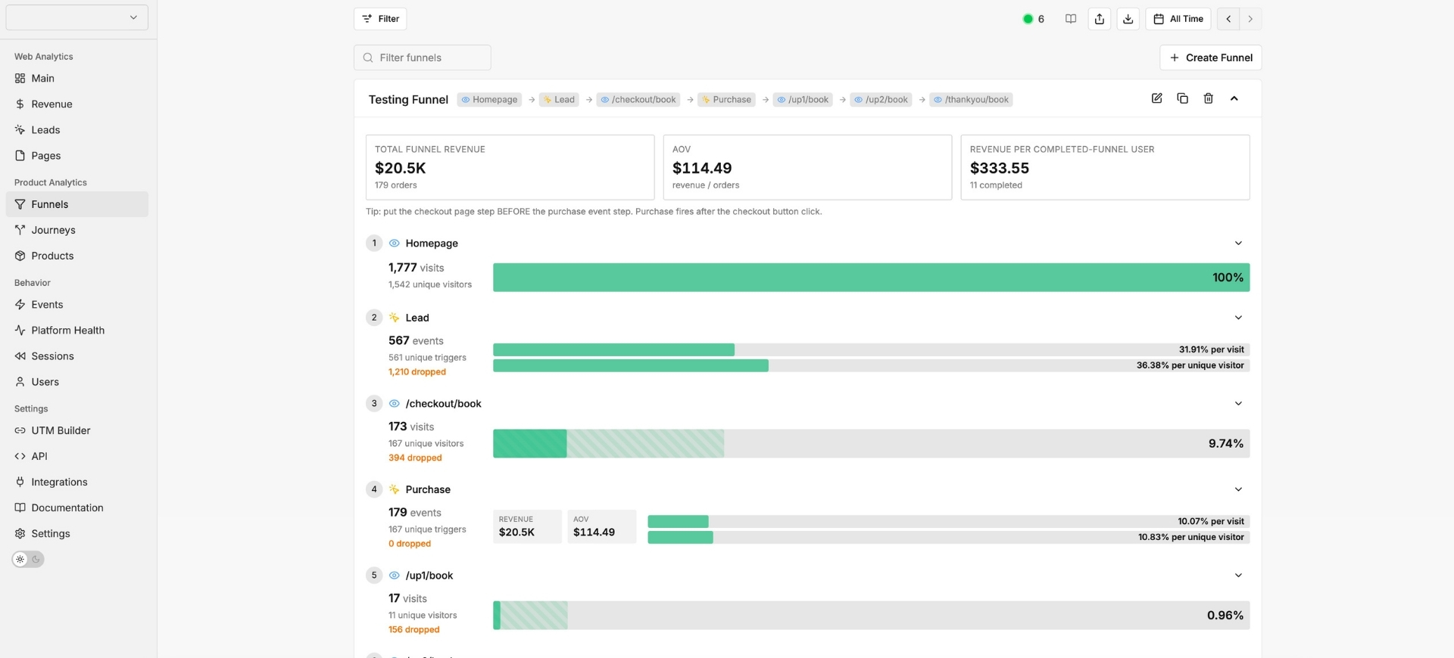Open Documentation in the sidebar
The width and height of the screenshot is (1454, 658).
[76, 507]
